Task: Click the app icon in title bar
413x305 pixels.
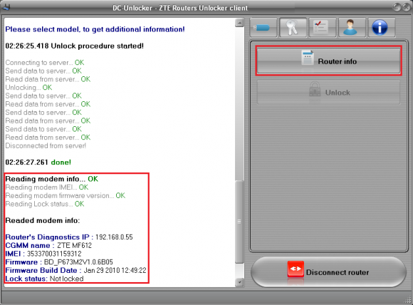Action: point(6,7)
